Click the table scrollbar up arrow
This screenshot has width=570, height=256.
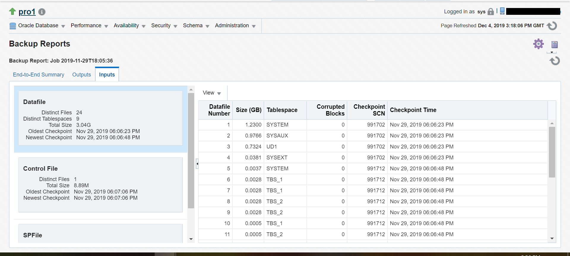[x=552, y=123]
